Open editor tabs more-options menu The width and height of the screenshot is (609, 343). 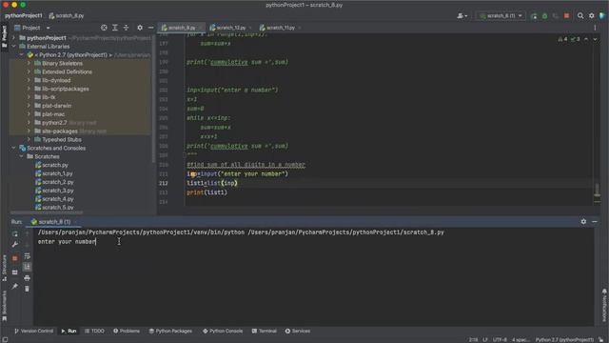(595, 28)
